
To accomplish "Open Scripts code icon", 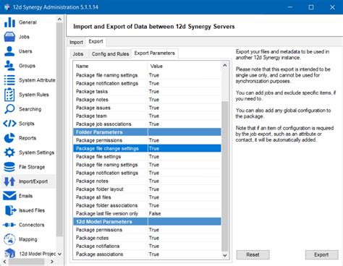I will [x=9, y=124].
